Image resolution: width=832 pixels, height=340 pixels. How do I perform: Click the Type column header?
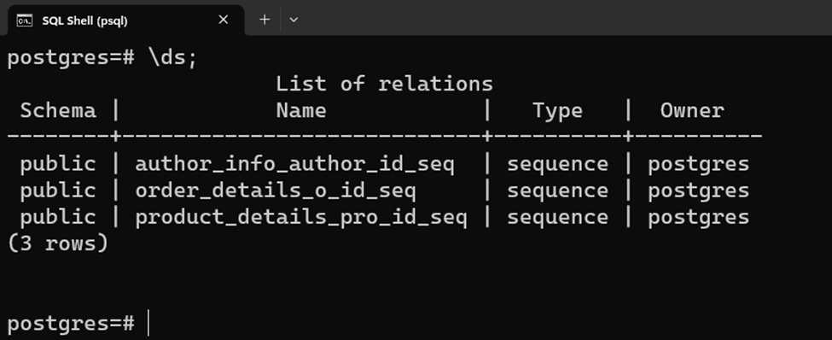click(557, 111)
